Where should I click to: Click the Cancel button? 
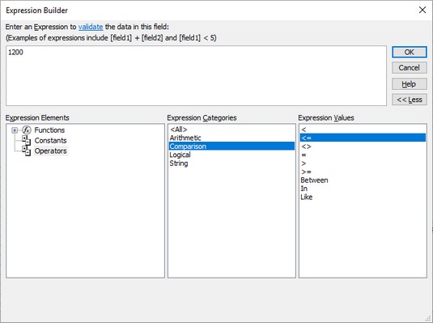click(x=410, y=68)
